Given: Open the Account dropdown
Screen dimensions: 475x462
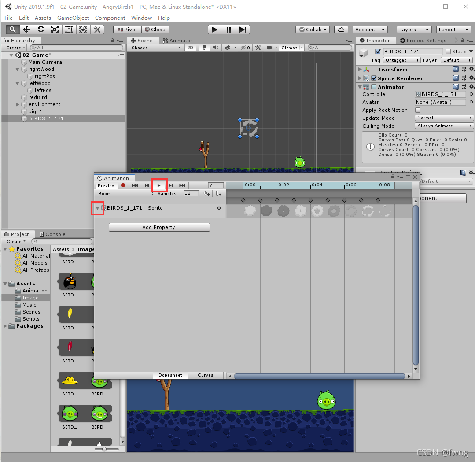Looking at the screenshot, I should pos(370,30).
